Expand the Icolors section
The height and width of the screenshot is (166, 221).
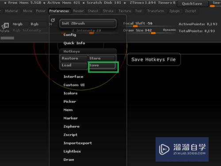pos(70,93)
